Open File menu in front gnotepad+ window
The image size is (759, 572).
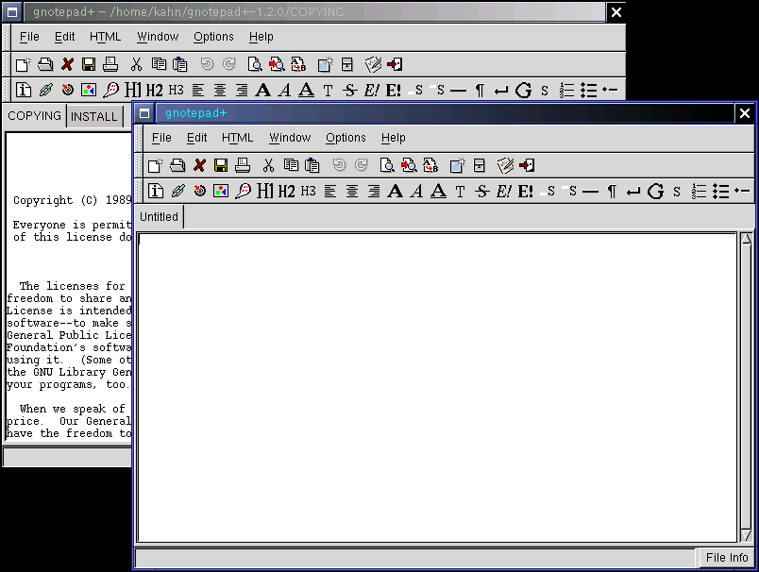(x=161, y=138)
